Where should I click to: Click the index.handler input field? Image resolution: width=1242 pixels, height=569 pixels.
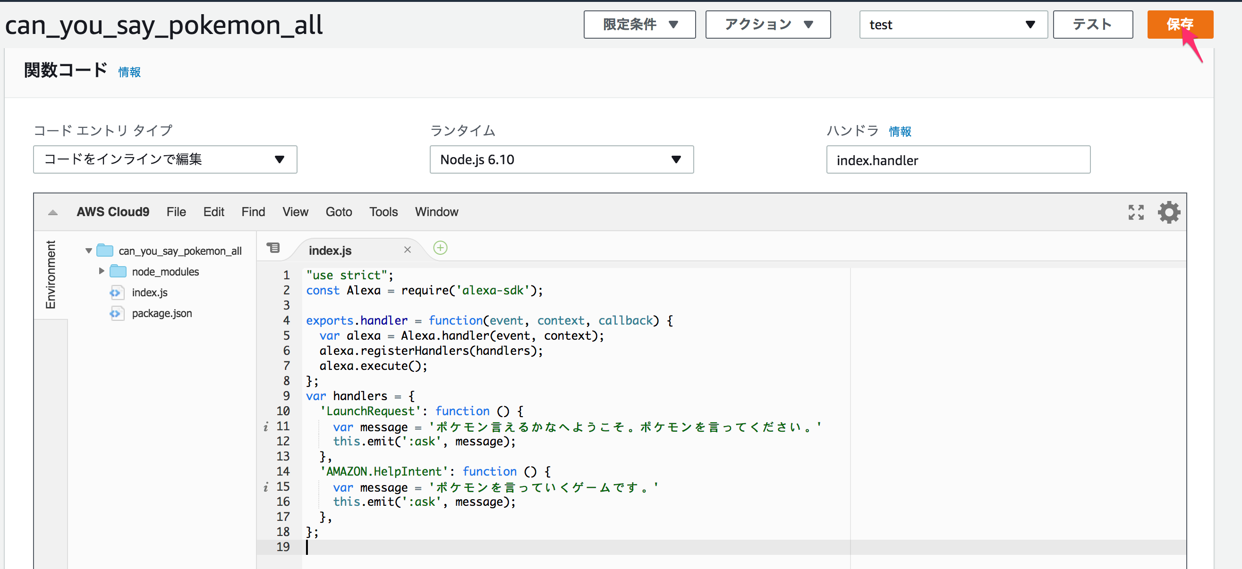pos(958,159)
